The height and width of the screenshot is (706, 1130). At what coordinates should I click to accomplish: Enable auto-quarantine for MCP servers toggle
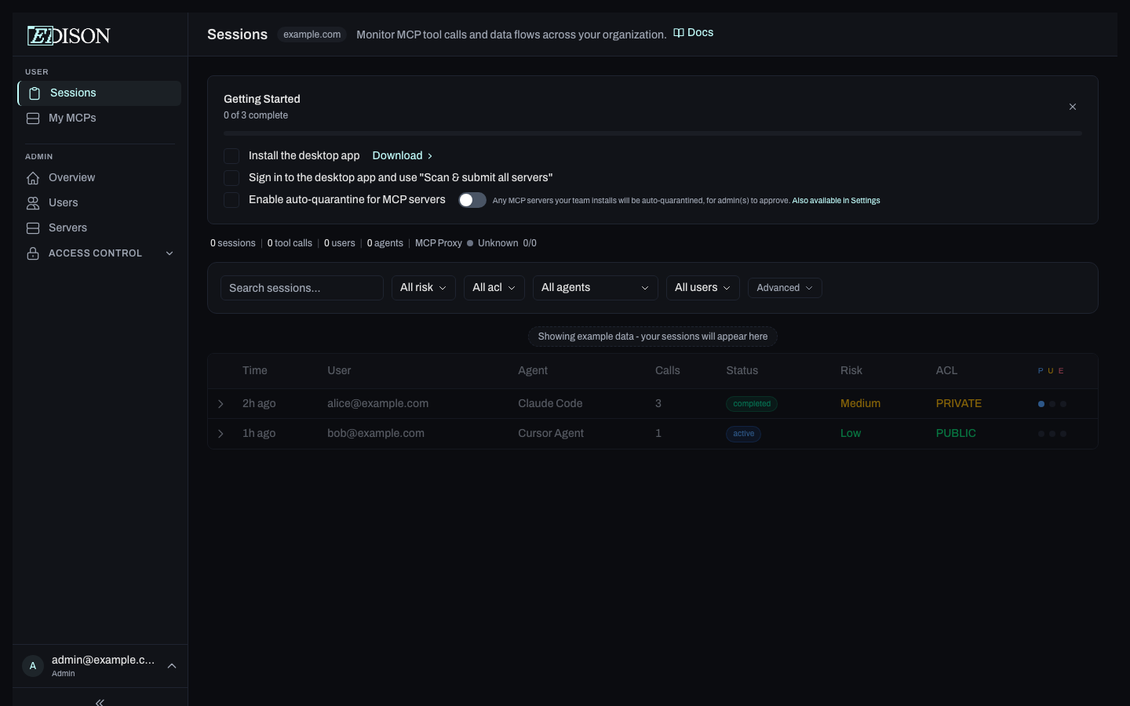click(472, 200)
